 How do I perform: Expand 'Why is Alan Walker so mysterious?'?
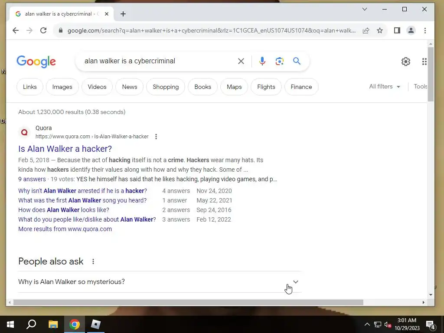[160, 282]
